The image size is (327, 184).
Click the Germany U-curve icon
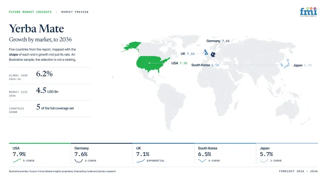click(78, 160)
